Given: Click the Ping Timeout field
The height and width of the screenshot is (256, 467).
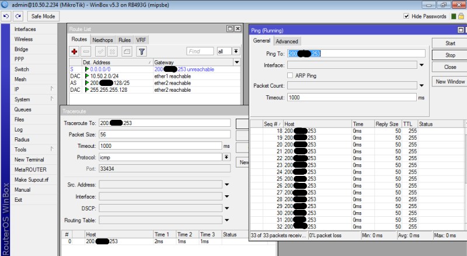Looking at the screenshot, I should (x=352, y=97).
